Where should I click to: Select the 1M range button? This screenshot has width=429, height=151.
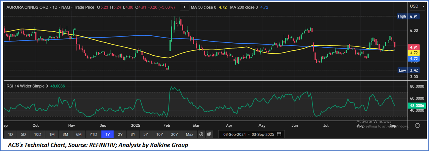click(52, 134)
